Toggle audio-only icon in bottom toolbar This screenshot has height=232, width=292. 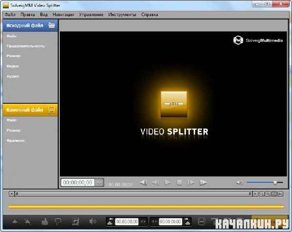(x=93, y=222)
